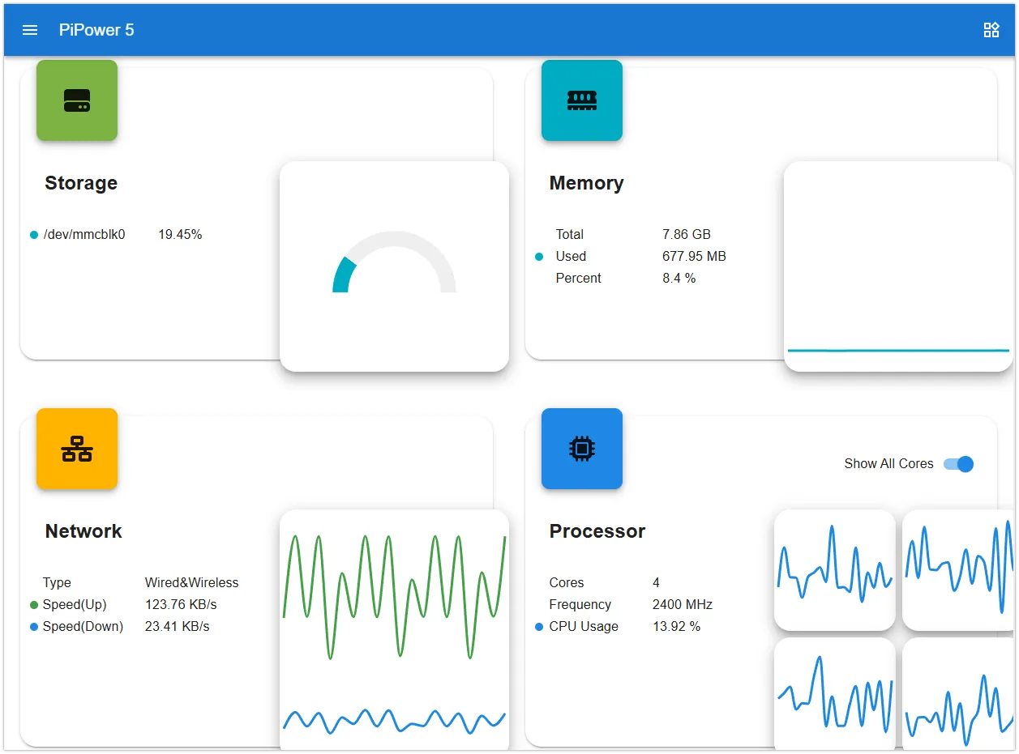Screen dimensions: 1019x754
Task: Click the Memory heading
Action: tap(587, 183)
